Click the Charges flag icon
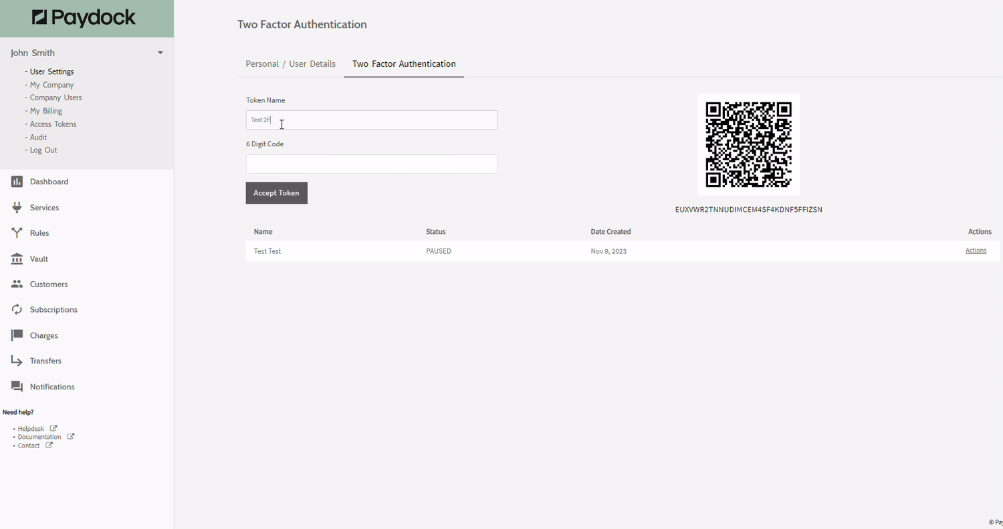Screen dimensions: 1003x529 click(17, 335)
